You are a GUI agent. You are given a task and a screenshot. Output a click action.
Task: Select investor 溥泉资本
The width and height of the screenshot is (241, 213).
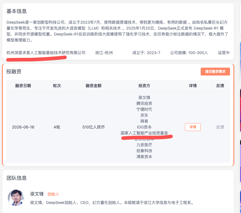pos(144,157)
